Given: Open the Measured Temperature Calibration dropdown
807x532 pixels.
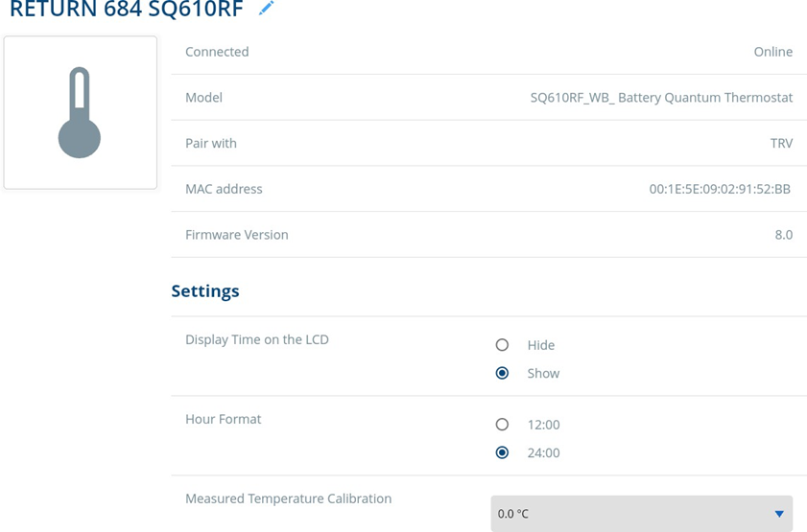Looking at the screenshot, I should tap(641, 514).
